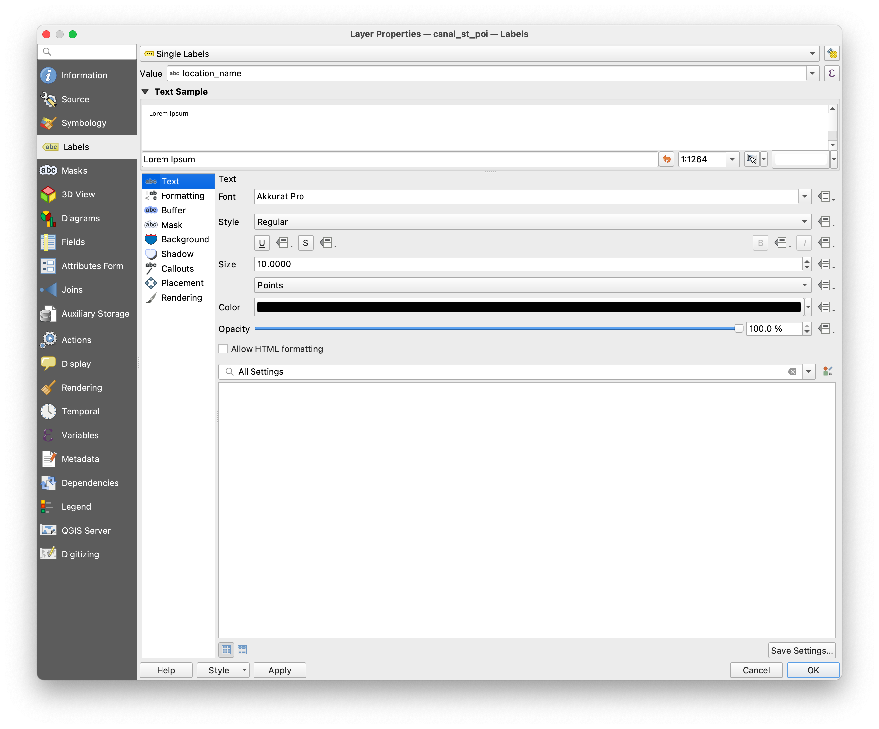Open the Font family dropdown
The height and width of the screenshot is (729, 879).
point(804,196)
